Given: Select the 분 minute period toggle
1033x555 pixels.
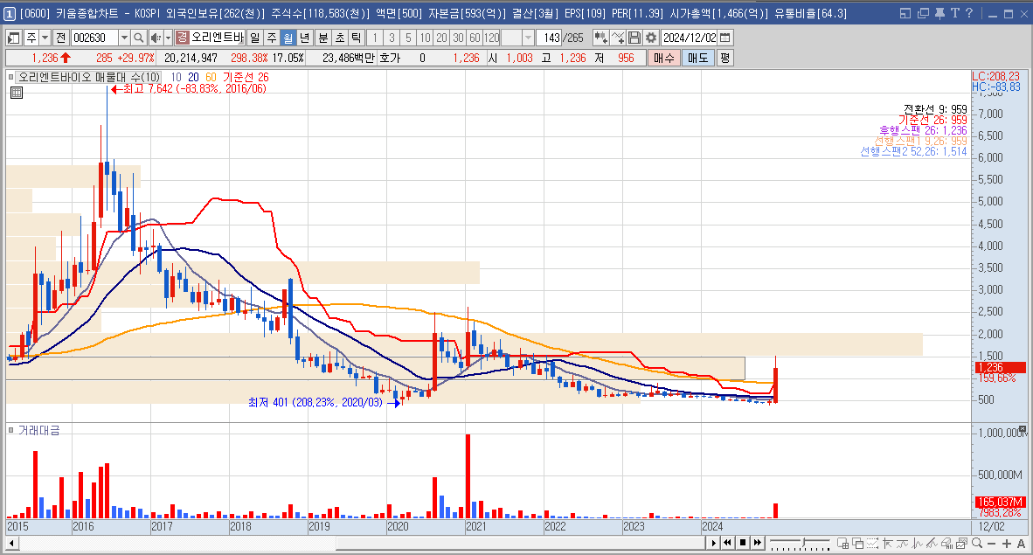Looking at the screenshot, I should 323,38.
